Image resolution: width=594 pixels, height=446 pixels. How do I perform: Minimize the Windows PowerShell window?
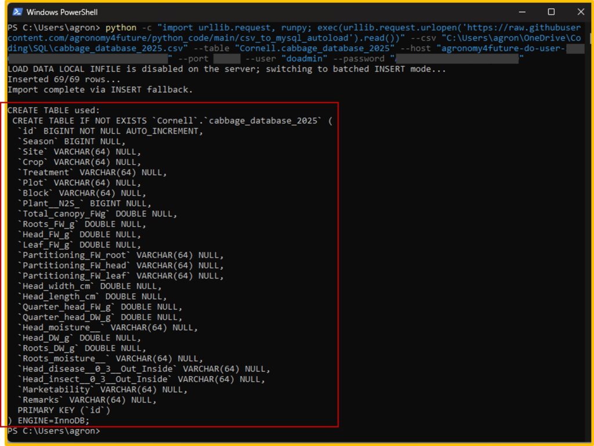(x=520, y=12)
